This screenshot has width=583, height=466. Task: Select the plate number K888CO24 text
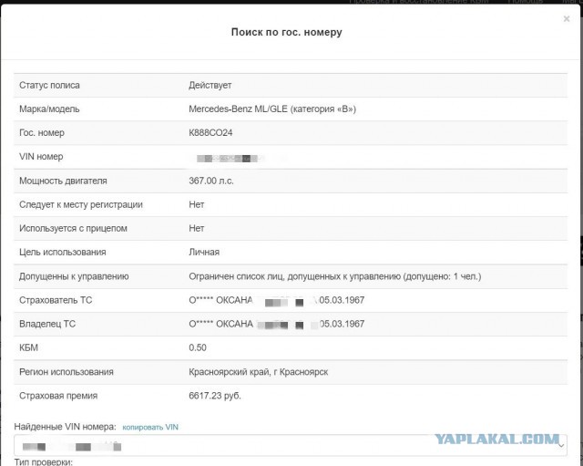pyautogui.click(x=210, y=133)
